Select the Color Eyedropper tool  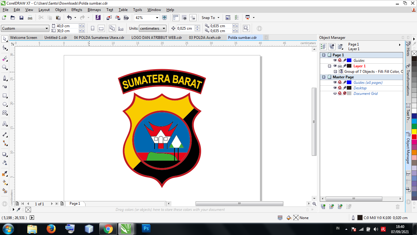pos(5,174)
